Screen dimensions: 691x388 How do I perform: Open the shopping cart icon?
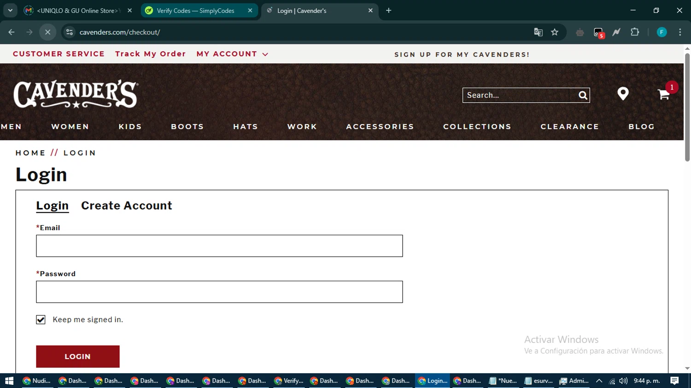663,94
